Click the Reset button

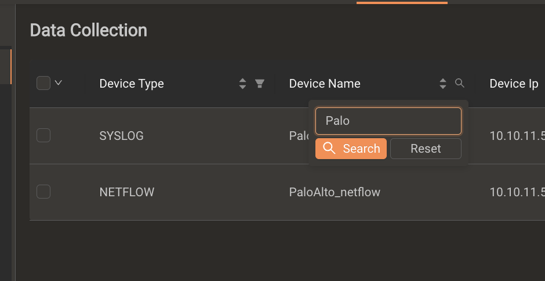click(426, 149)
